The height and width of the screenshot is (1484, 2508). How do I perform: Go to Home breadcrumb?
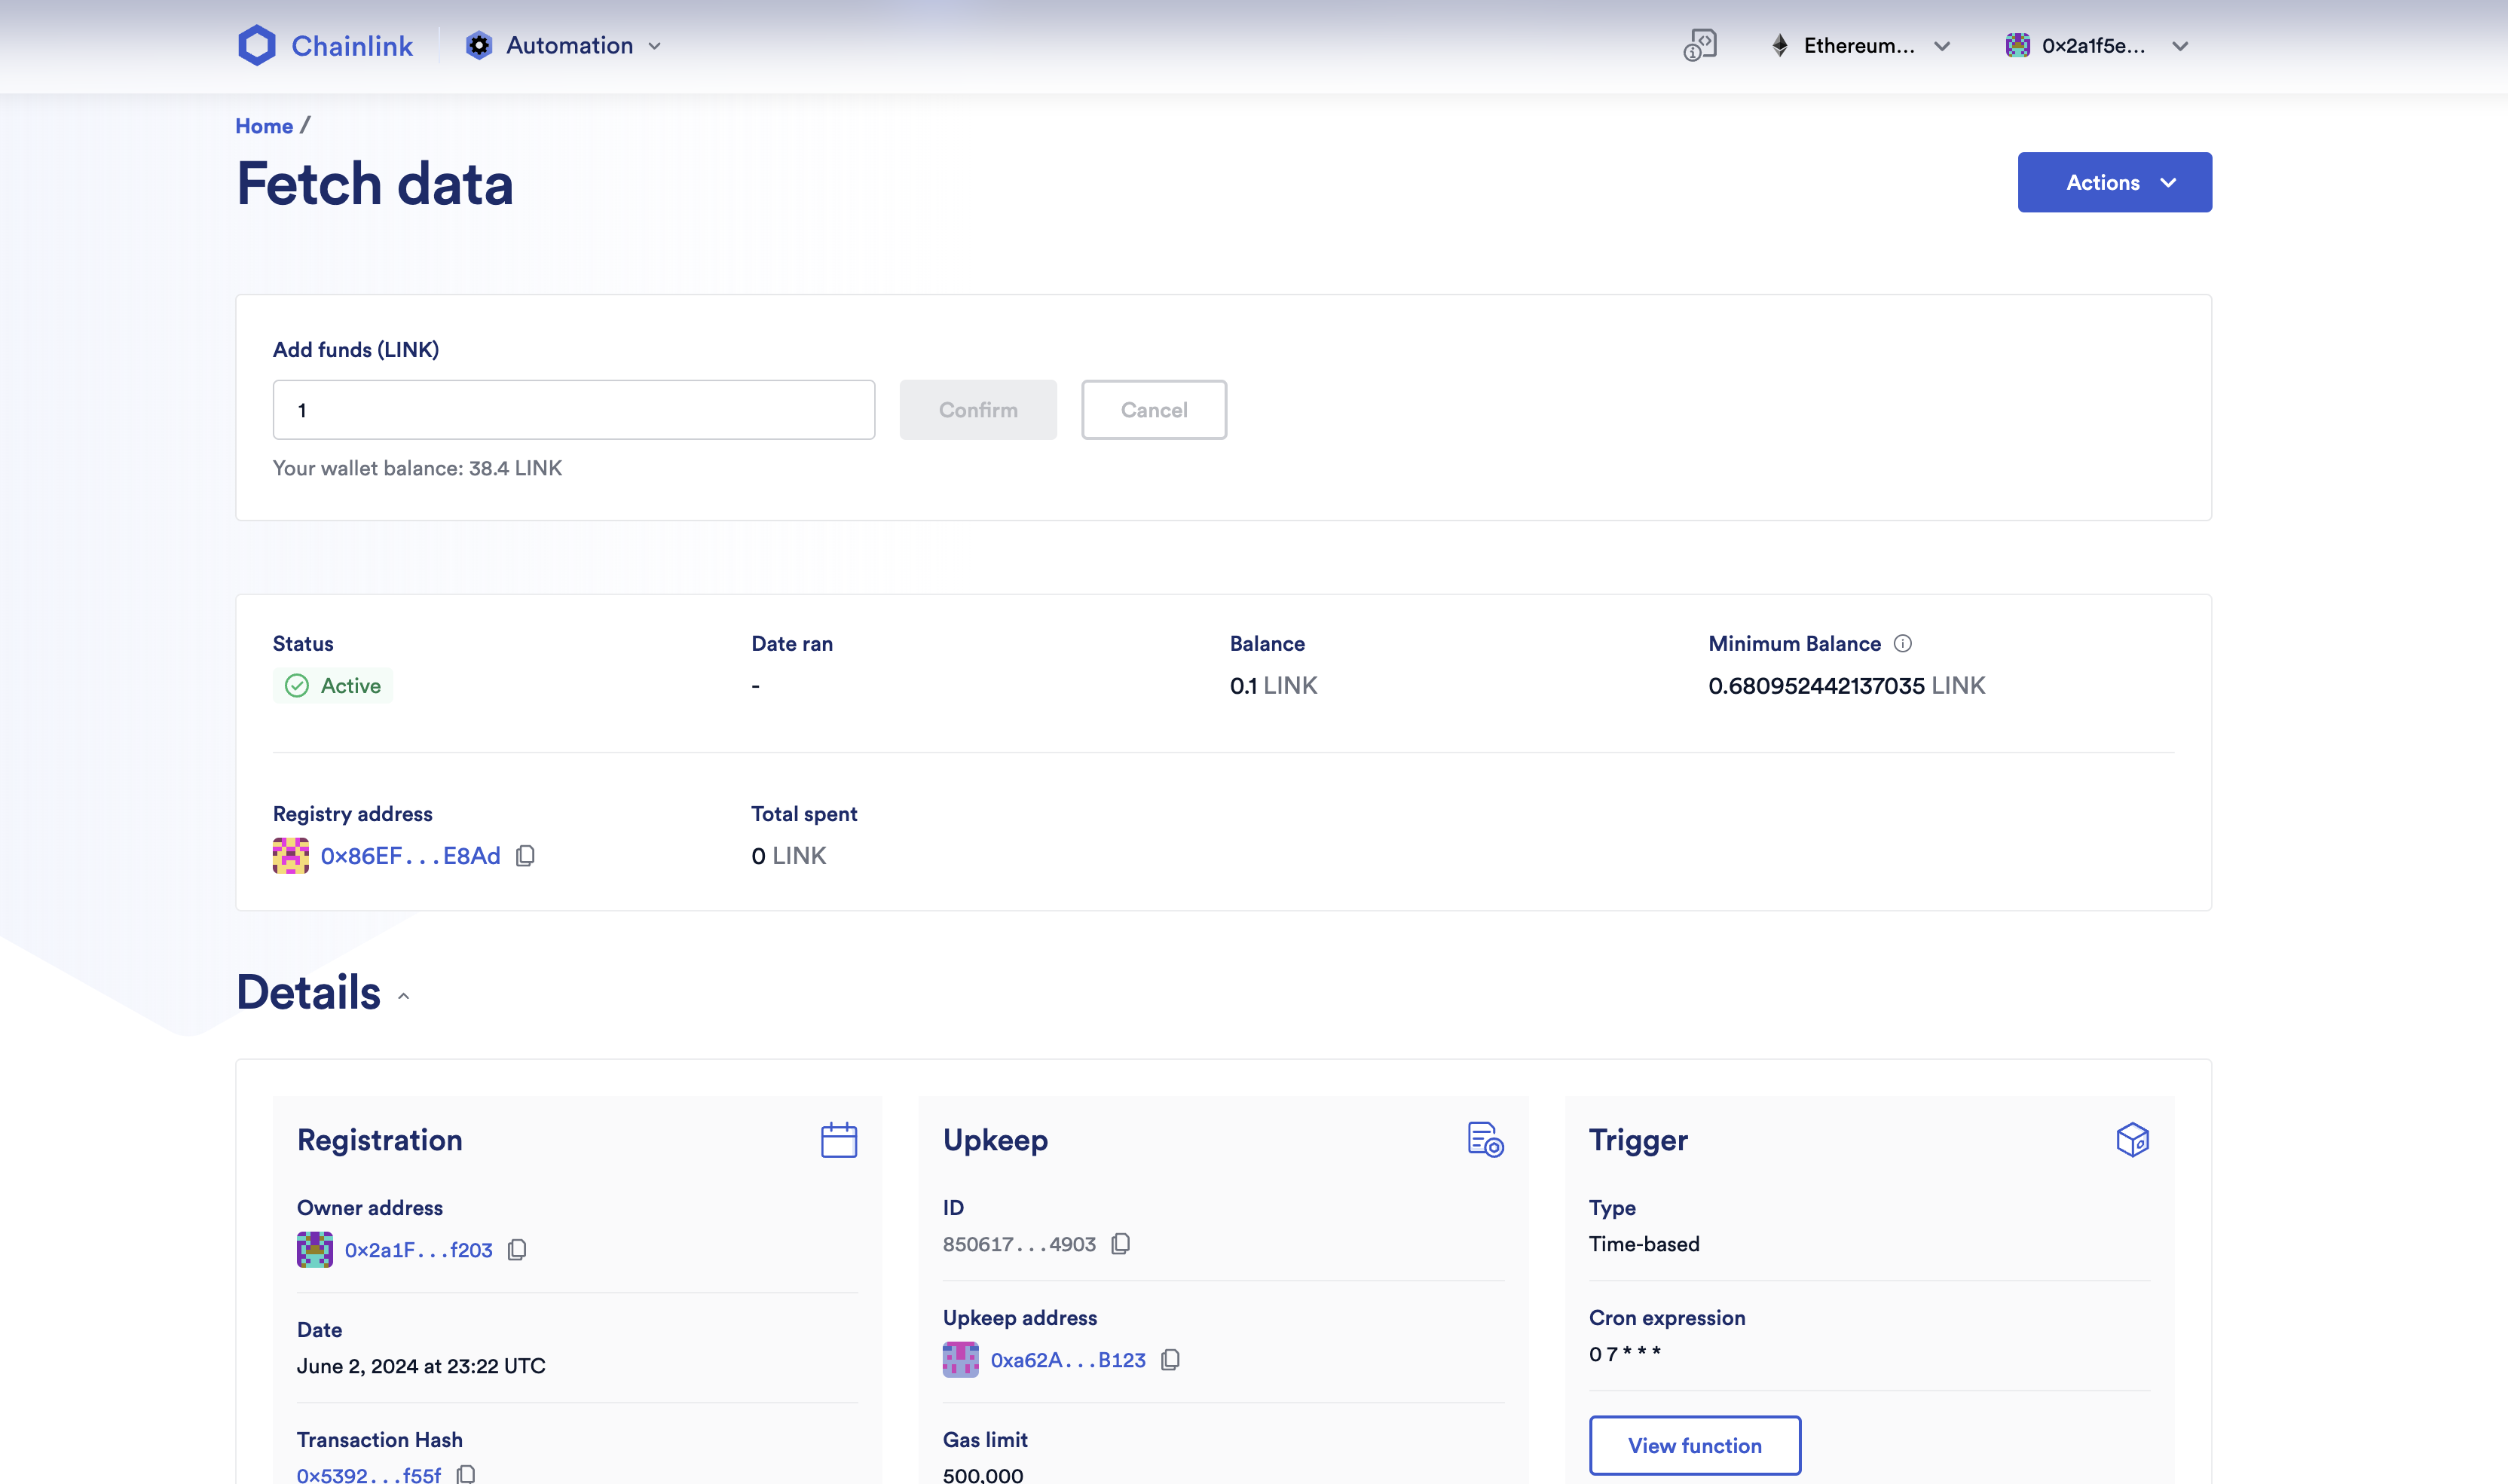coord(264,126)
